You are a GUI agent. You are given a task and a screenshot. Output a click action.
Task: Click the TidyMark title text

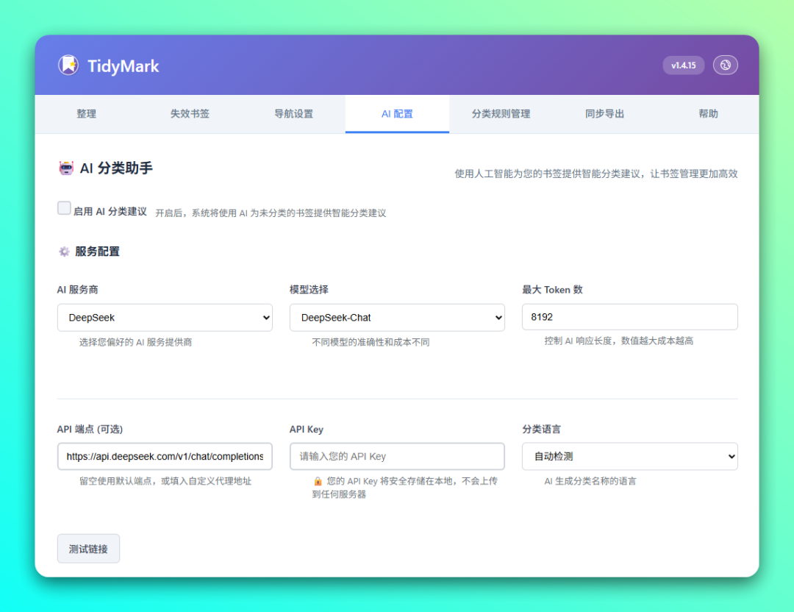[x=123, y=66]
